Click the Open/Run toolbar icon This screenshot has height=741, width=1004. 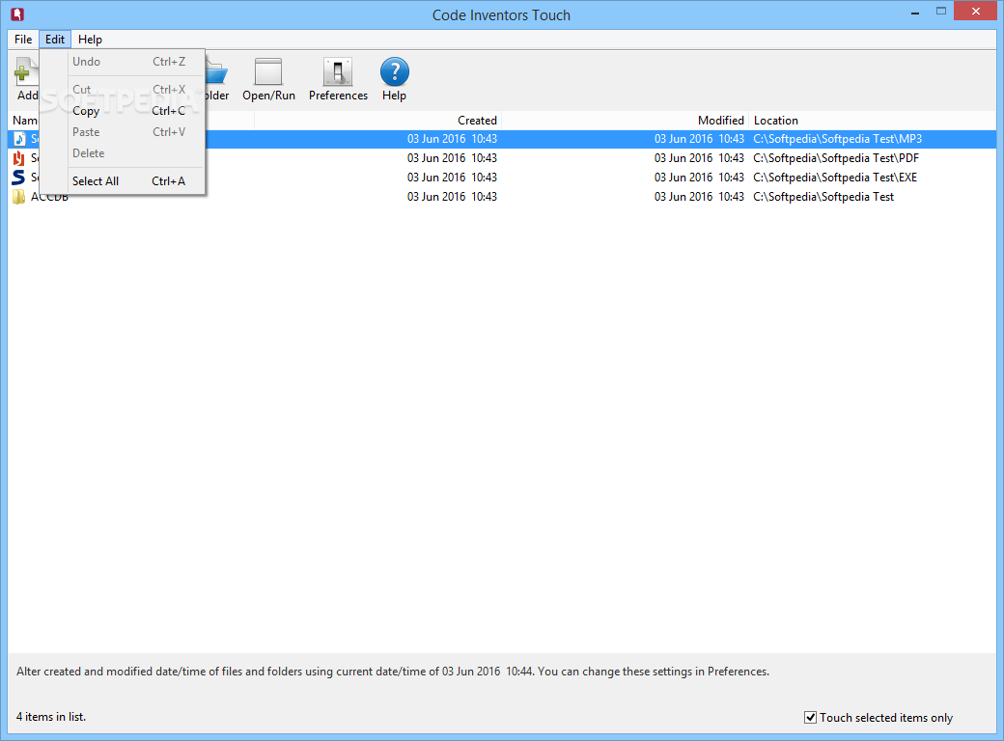coord(268,71)
